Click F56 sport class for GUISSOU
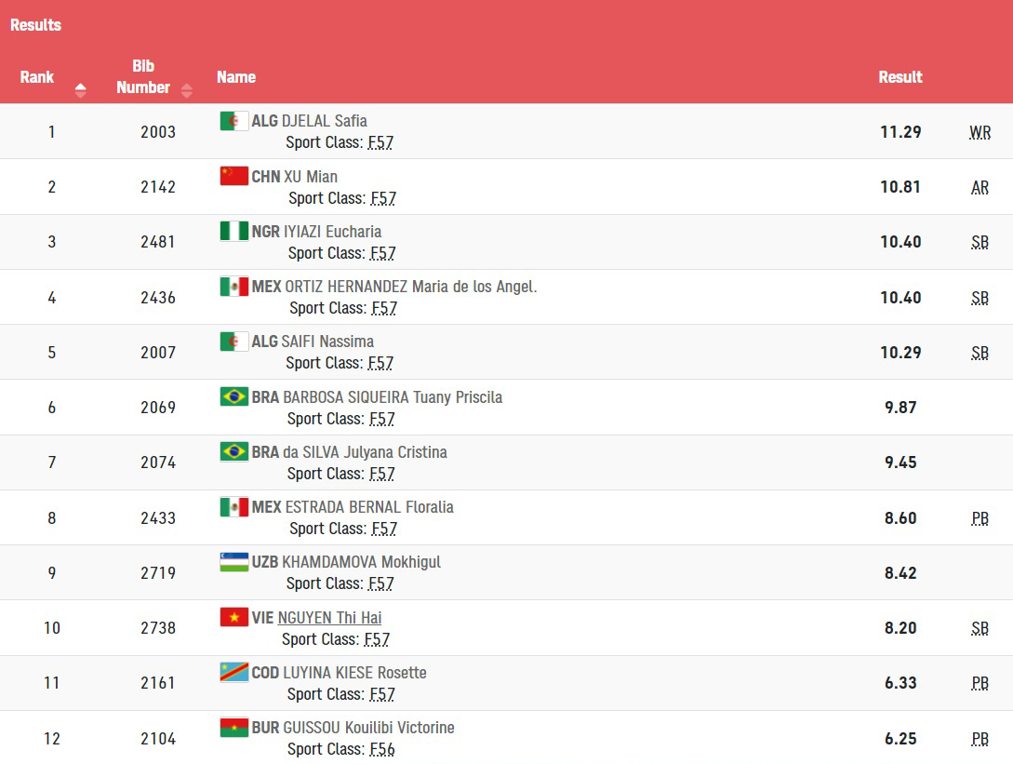1013x764 pixels. (x=382, y=749)
